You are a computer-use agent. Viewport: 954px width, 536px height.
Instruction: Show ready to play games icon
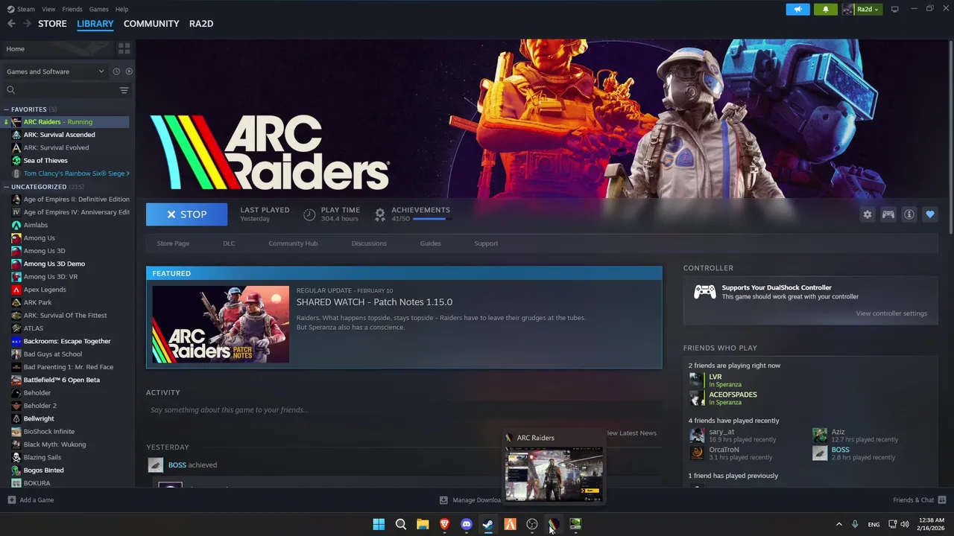point(129,71)
